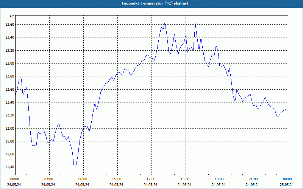Click the 11,60 y-axis value
Viewport: 303px width, 189px height.
pyautogui.click(x=9, y=154)
